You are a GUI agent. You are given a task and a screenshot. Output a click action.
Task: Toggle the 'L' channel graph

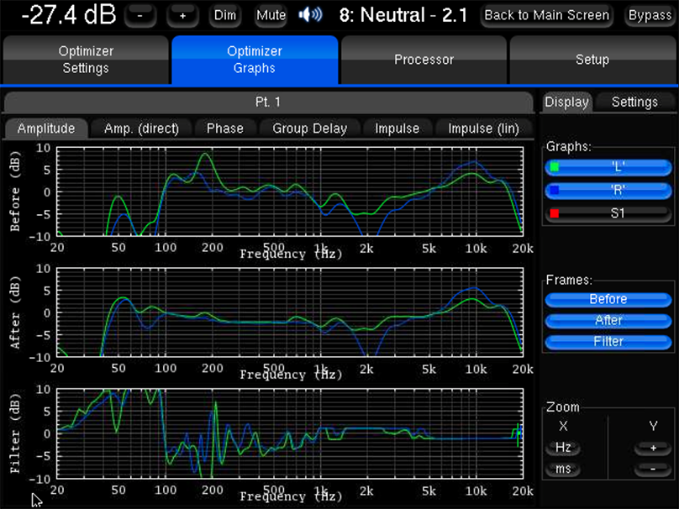coord(608,167)
